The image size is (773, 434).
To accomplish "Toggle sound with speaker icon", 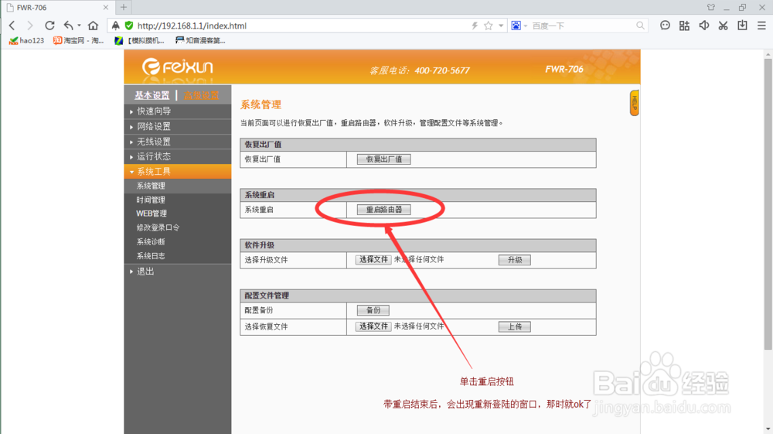I will click(704, 26).
